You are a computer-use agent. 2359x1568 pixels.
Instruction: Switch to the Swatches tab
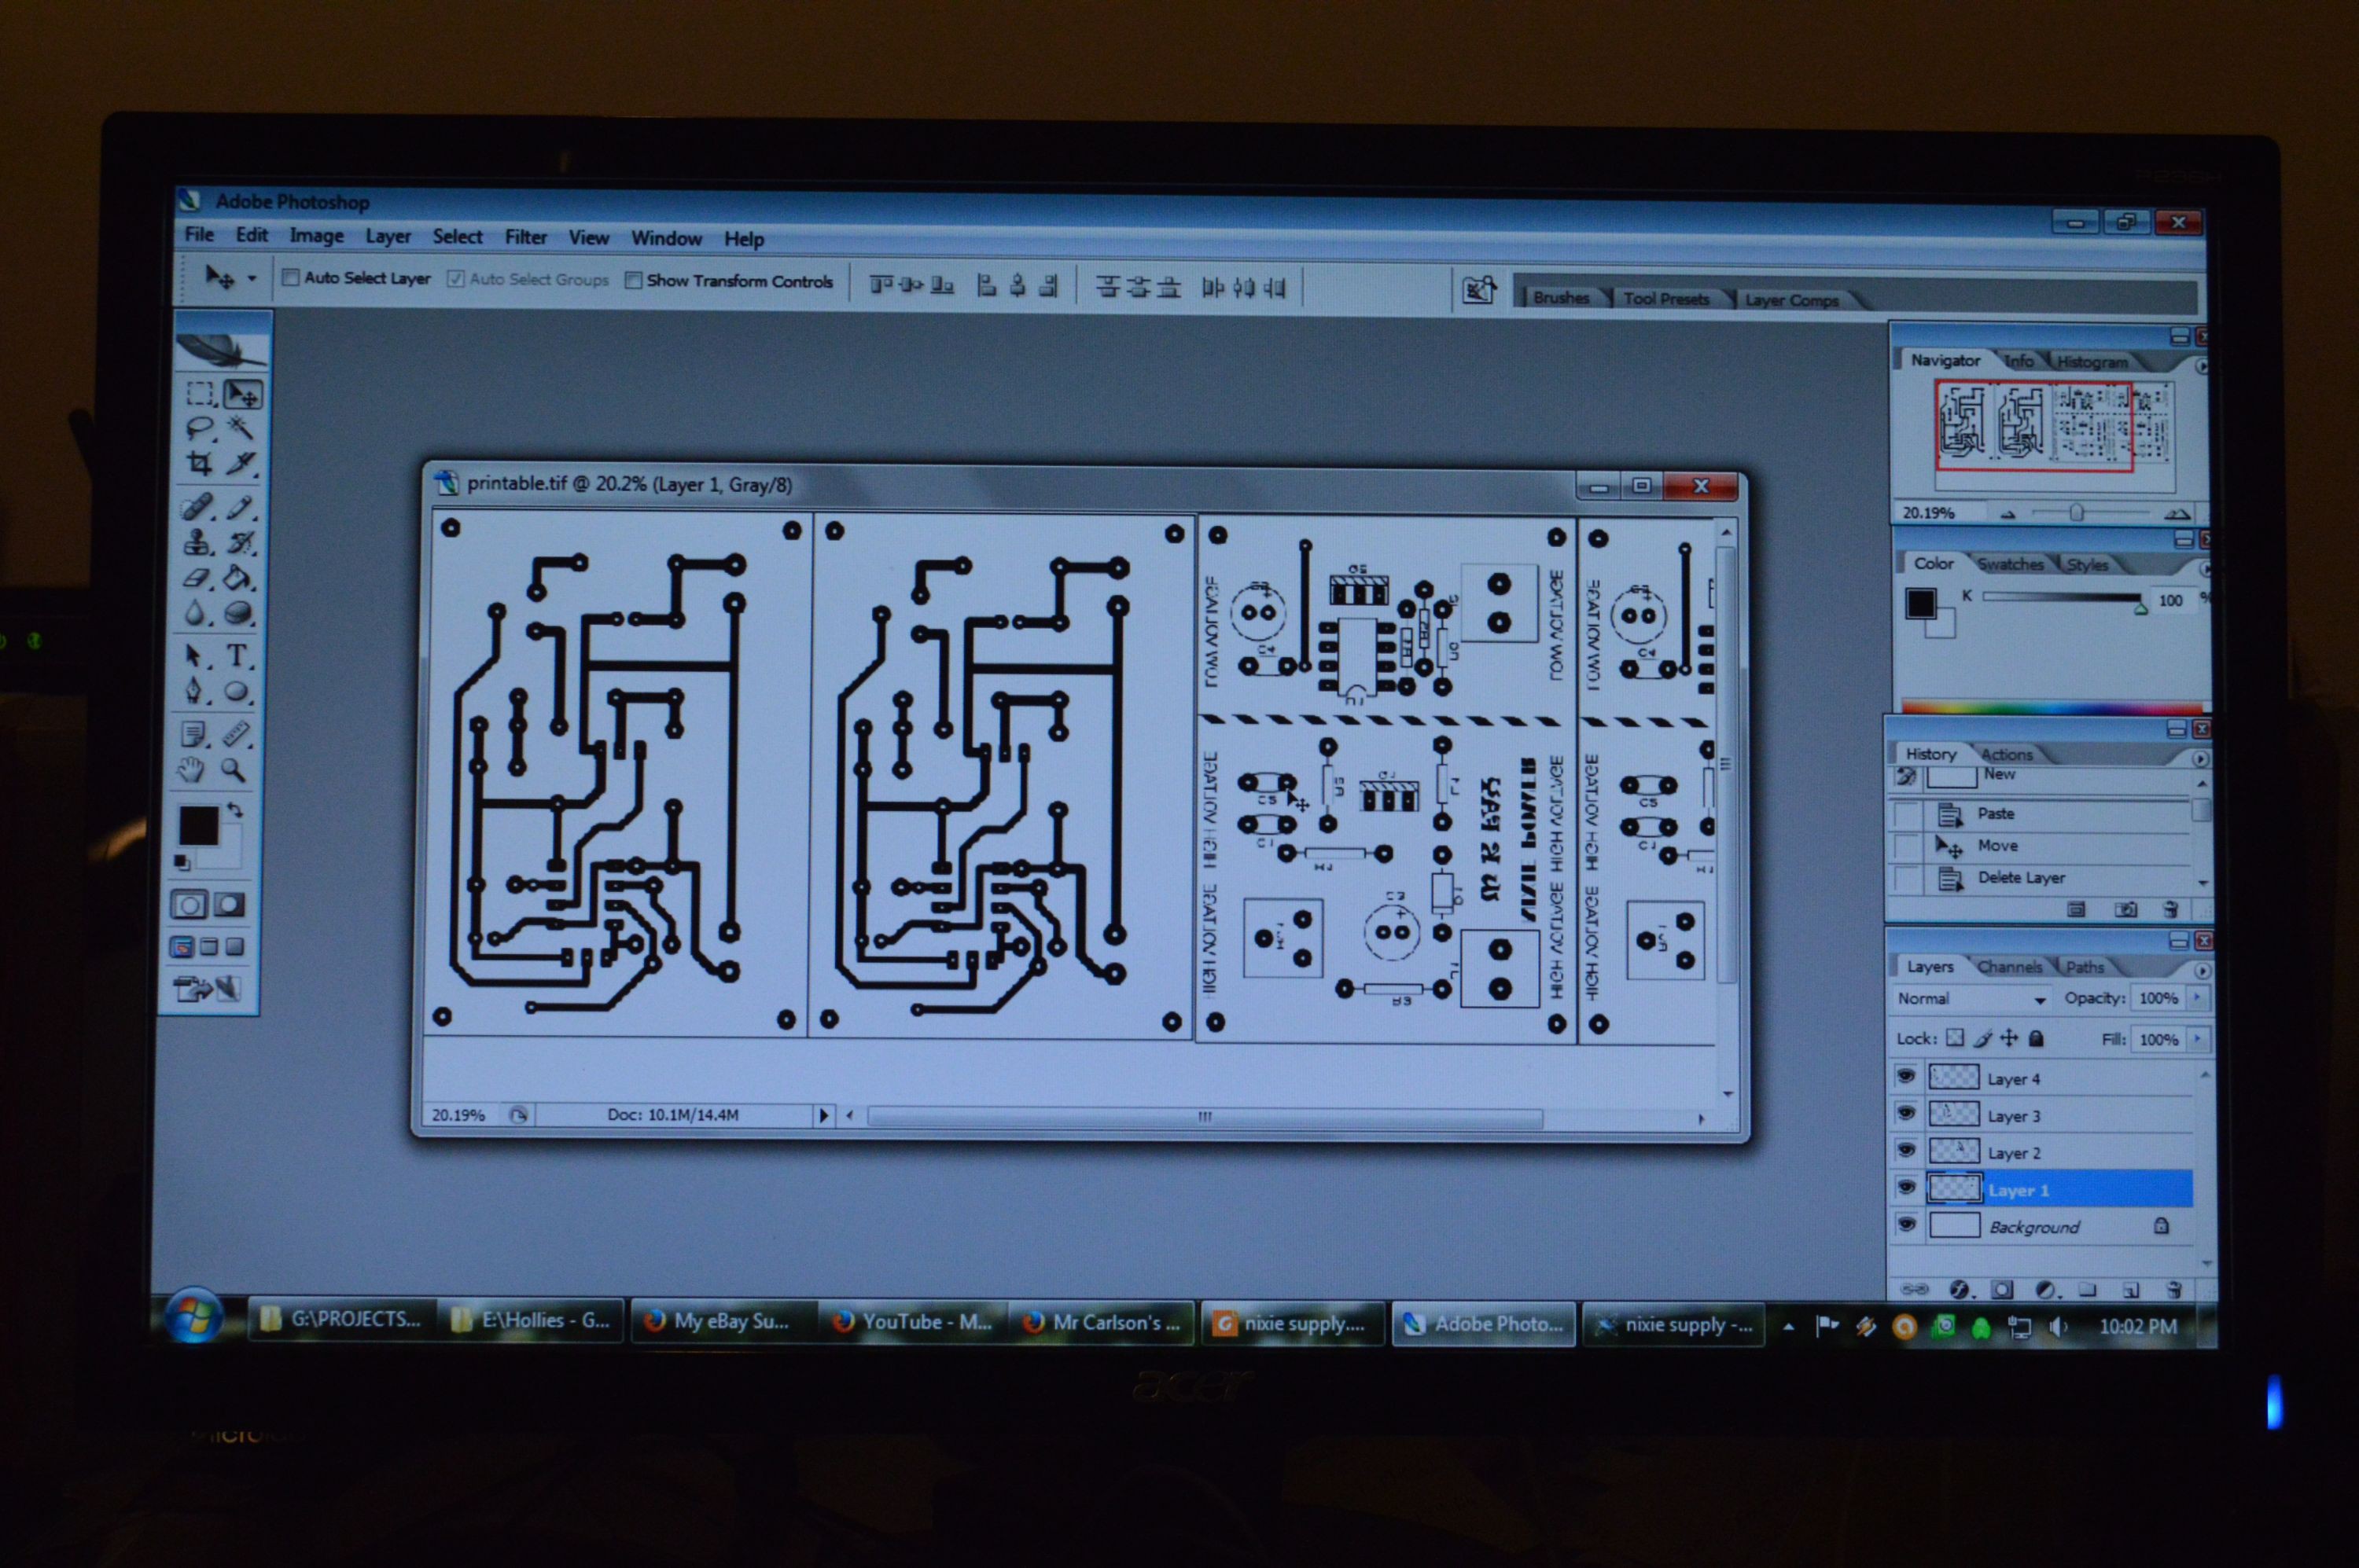pos(2010,564)
